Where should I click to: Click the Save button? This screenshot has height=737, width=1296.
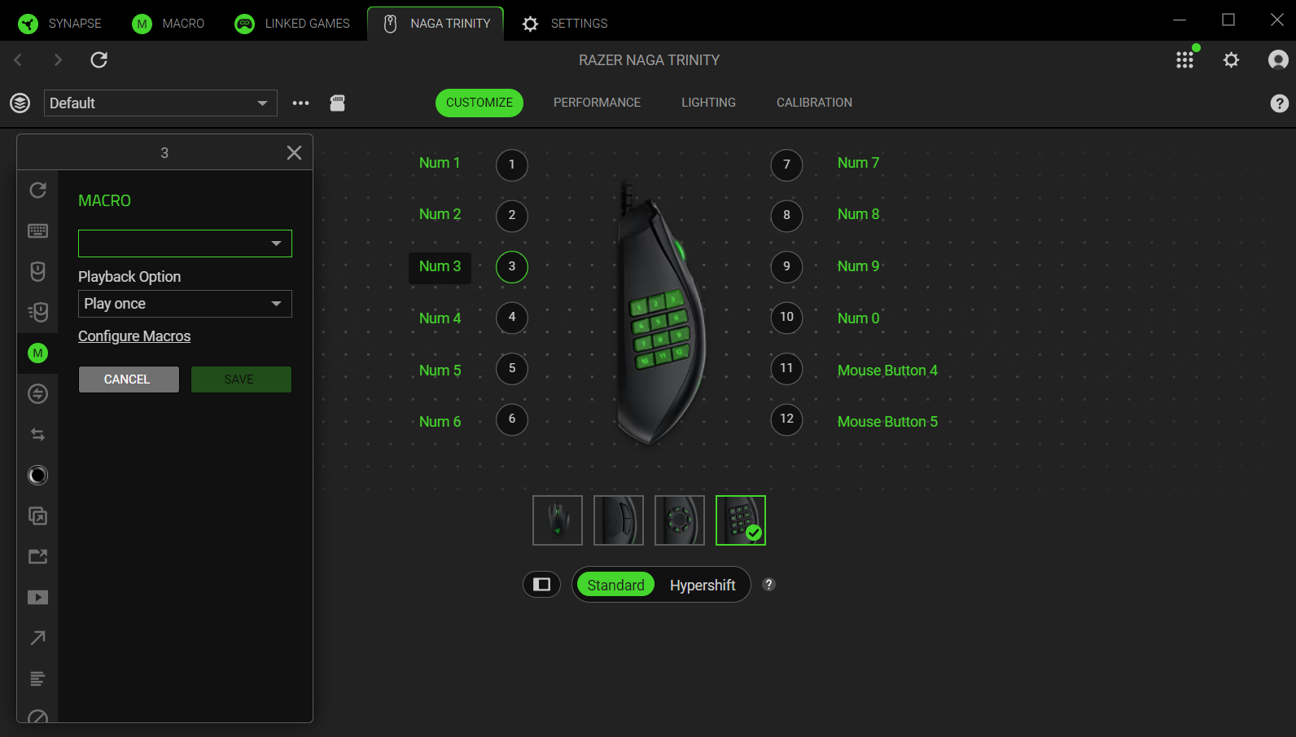pos(241,379)
